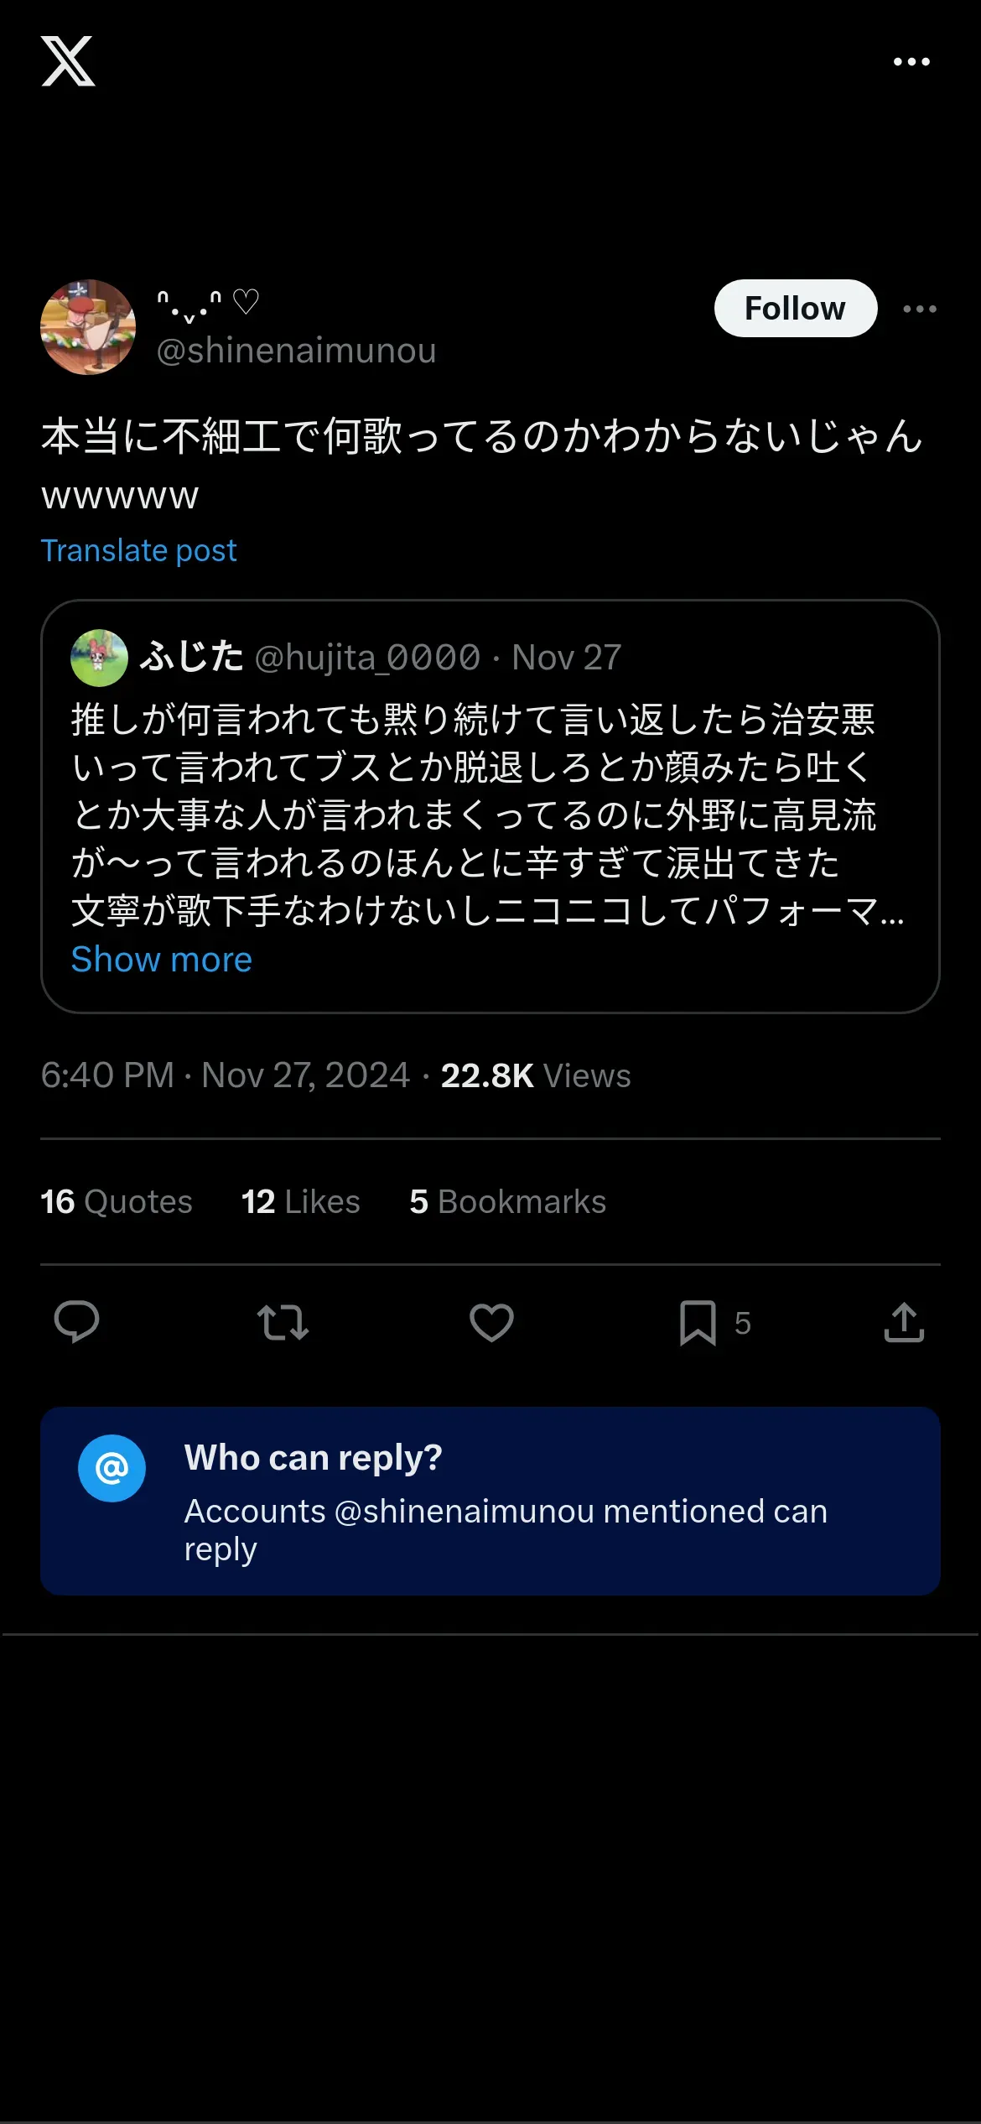Open the @shinenaimunou profile avatar
This screenshot has height=2124, width=981.
tap(88, 327)
